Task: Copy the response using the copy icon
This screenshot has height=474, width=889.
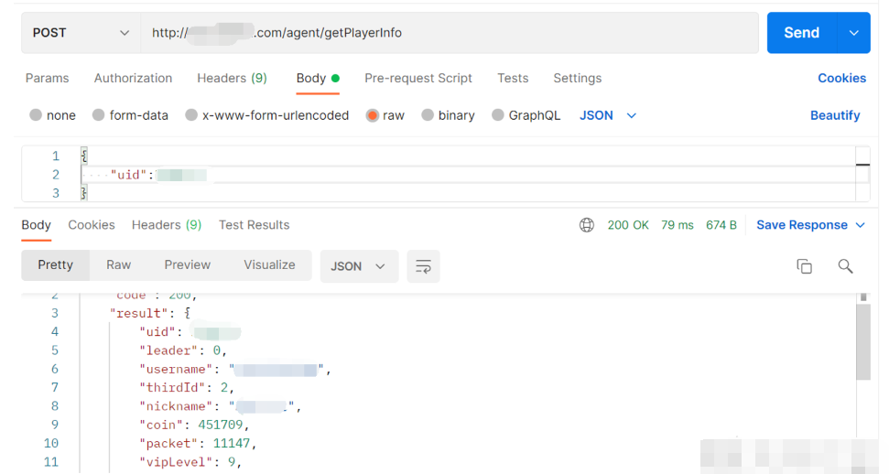Action: click(x=804, y=266)
